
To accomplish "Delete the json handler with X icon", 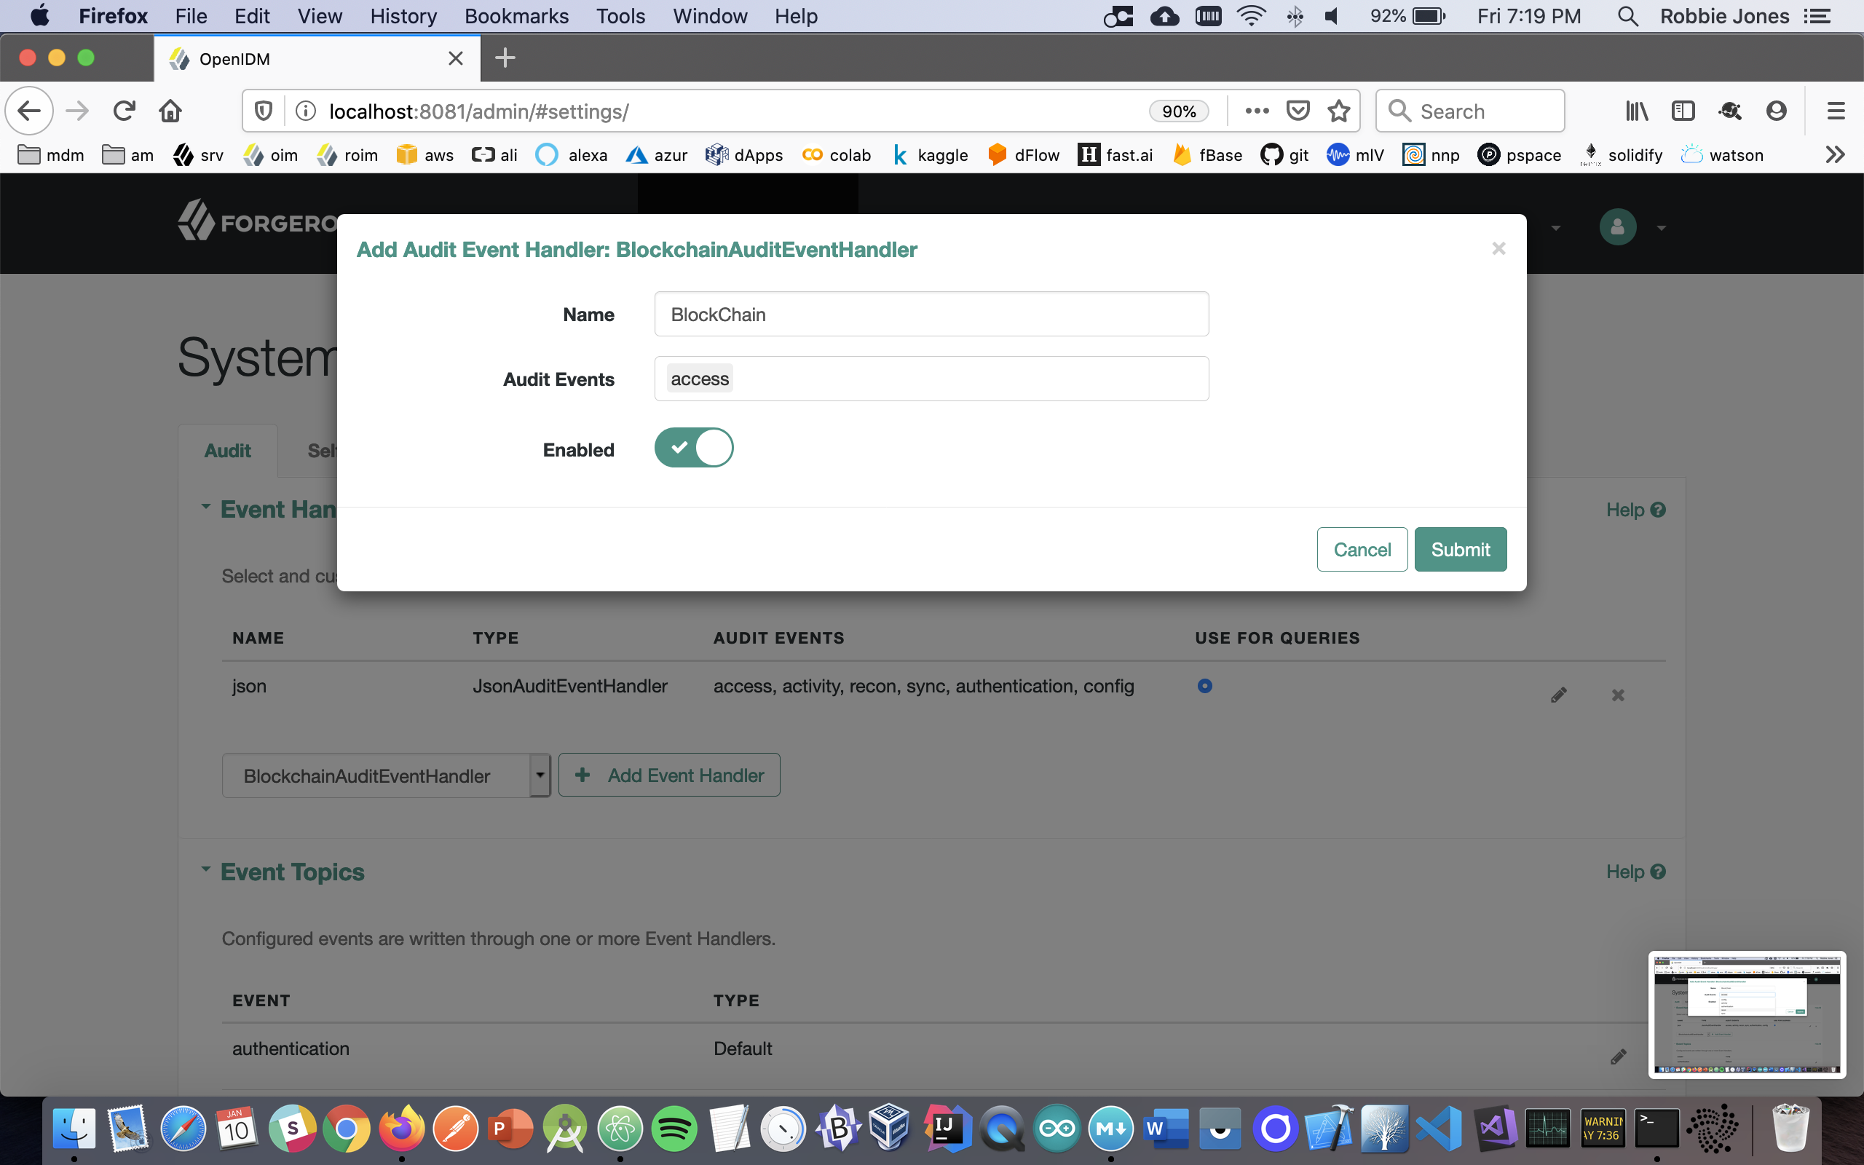I will (1617, 695).
